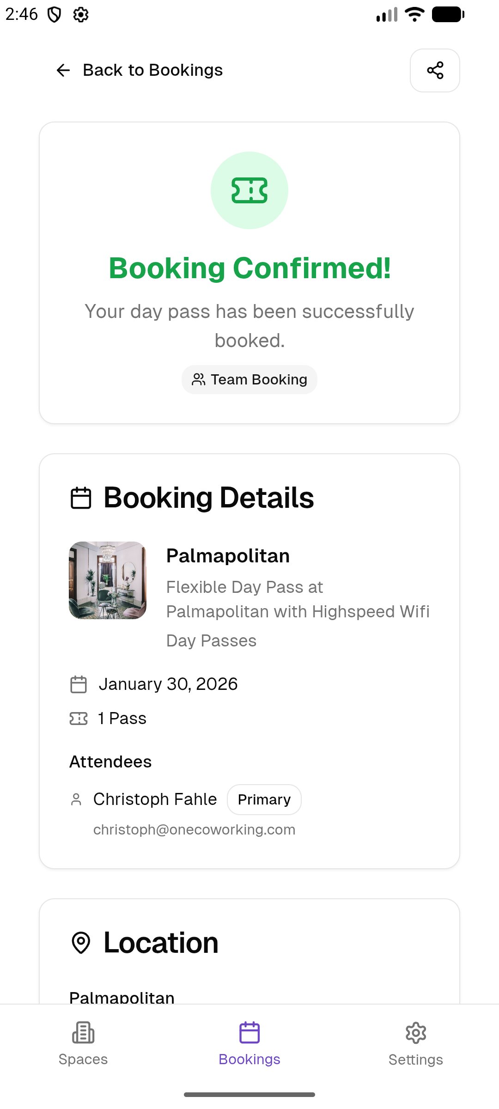This screenshot has width=499, height=1109.
Task: Open the Palmapolitan space thumbnail
Action: click(108, 580)
